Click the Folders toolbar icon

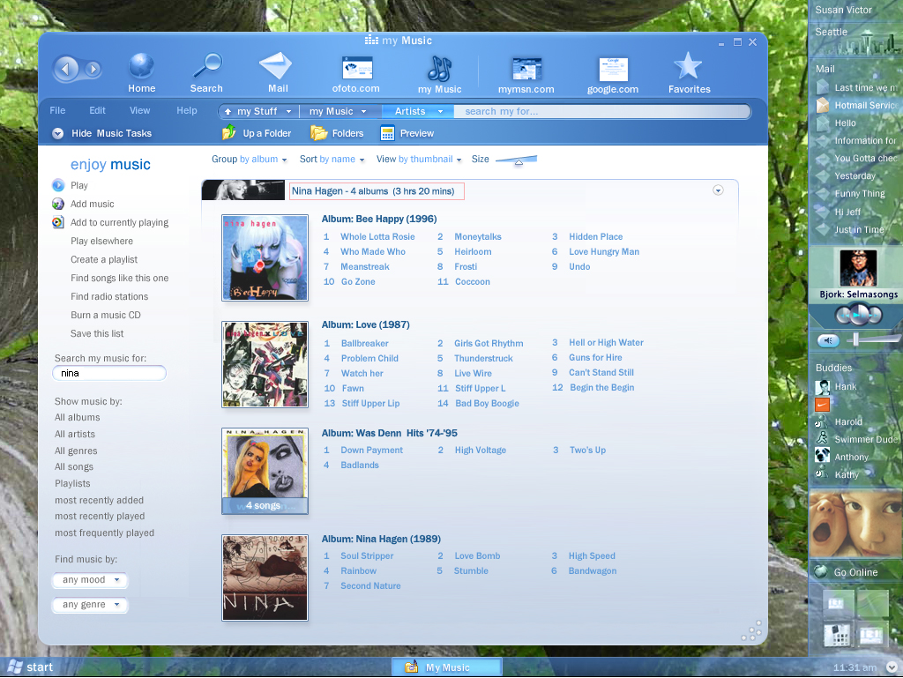318,133
